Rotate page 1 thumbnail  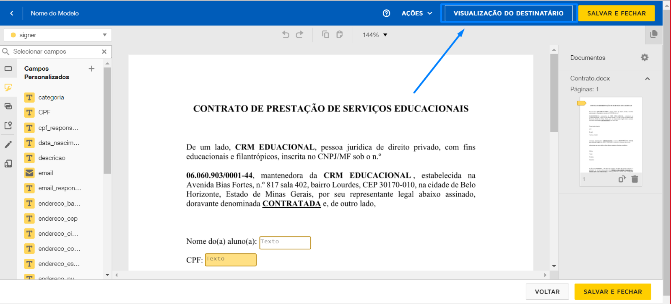click(x=622, y=179)
